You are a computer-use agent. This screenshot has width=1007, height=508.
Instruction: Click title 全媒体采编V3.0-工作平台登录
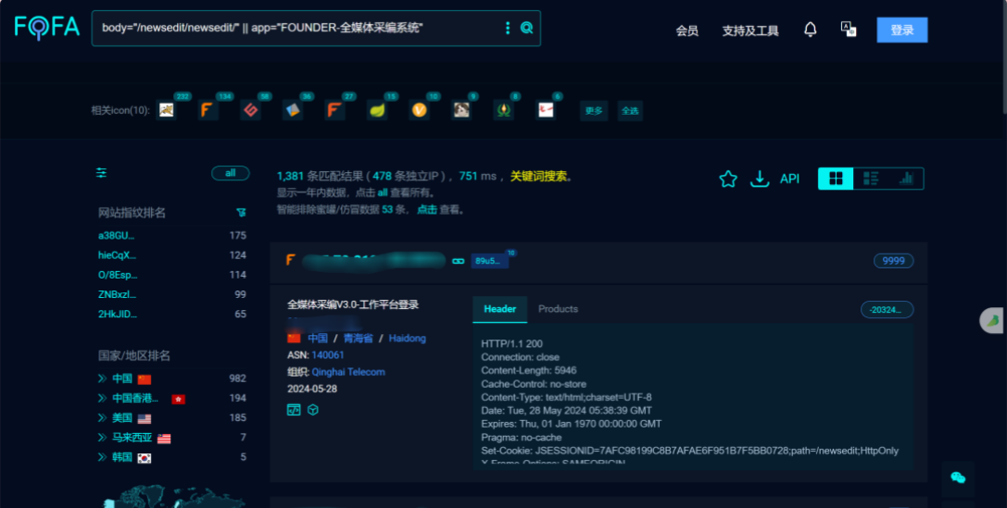(353, 304)
